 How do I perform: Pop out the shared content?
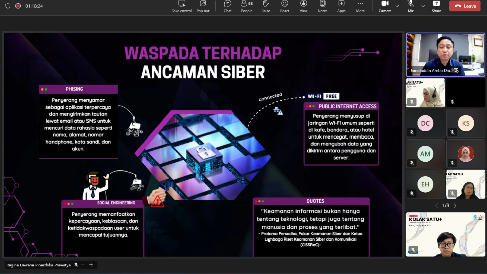pos(203,6)
